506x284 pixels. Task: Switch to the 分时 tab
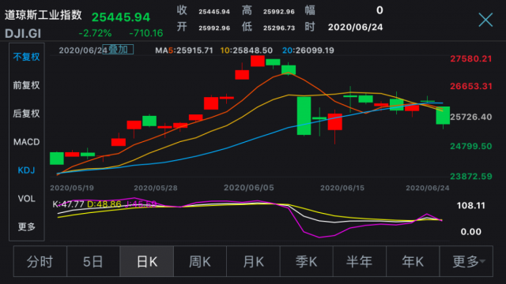40,261
